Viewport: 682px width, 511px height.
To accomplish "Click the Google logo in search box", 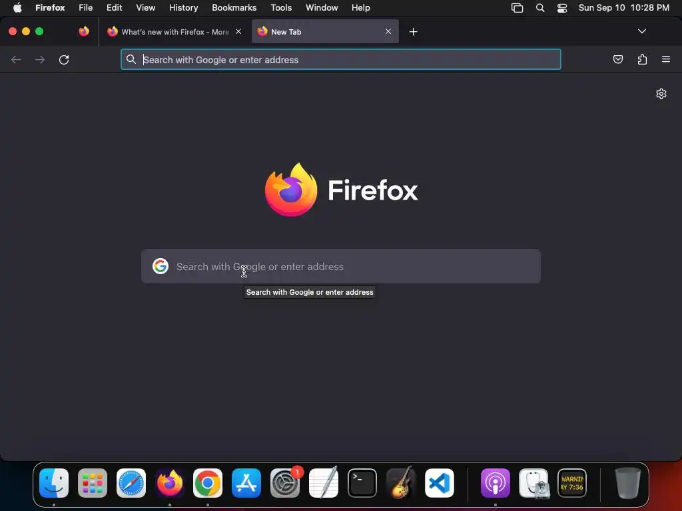I will coord(161,266).
